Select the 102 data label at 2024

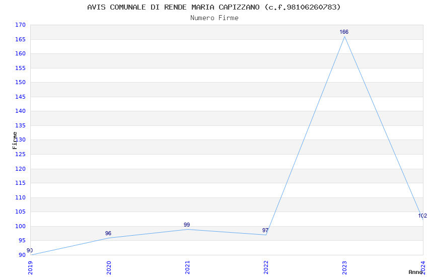tap(422, 216)
